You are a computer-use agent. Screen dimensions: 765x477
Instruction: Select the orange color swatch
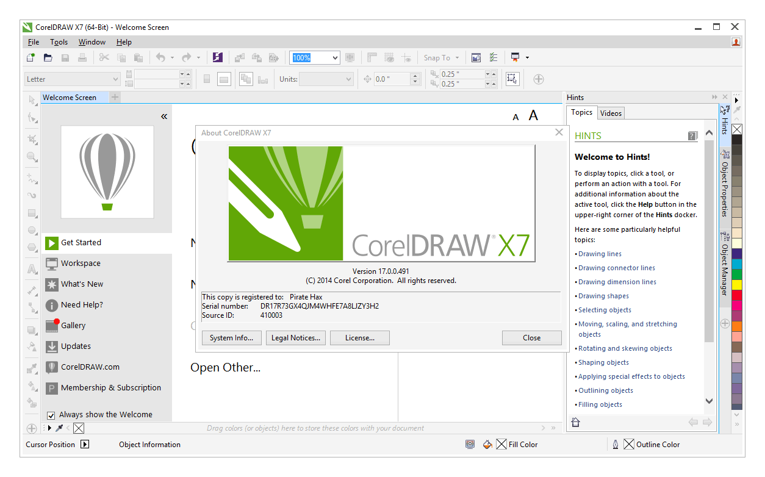[737, 326]
